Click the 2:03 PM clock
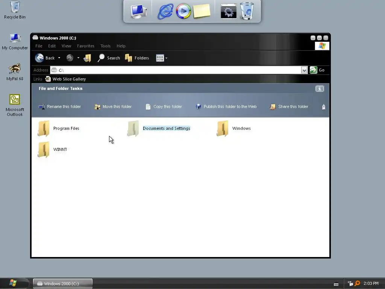 click(371, 283)
